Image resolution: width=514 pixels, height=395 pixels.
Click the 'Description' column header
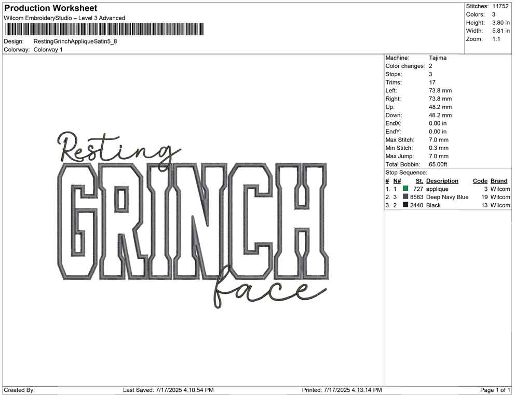click(x=442, y=180)
